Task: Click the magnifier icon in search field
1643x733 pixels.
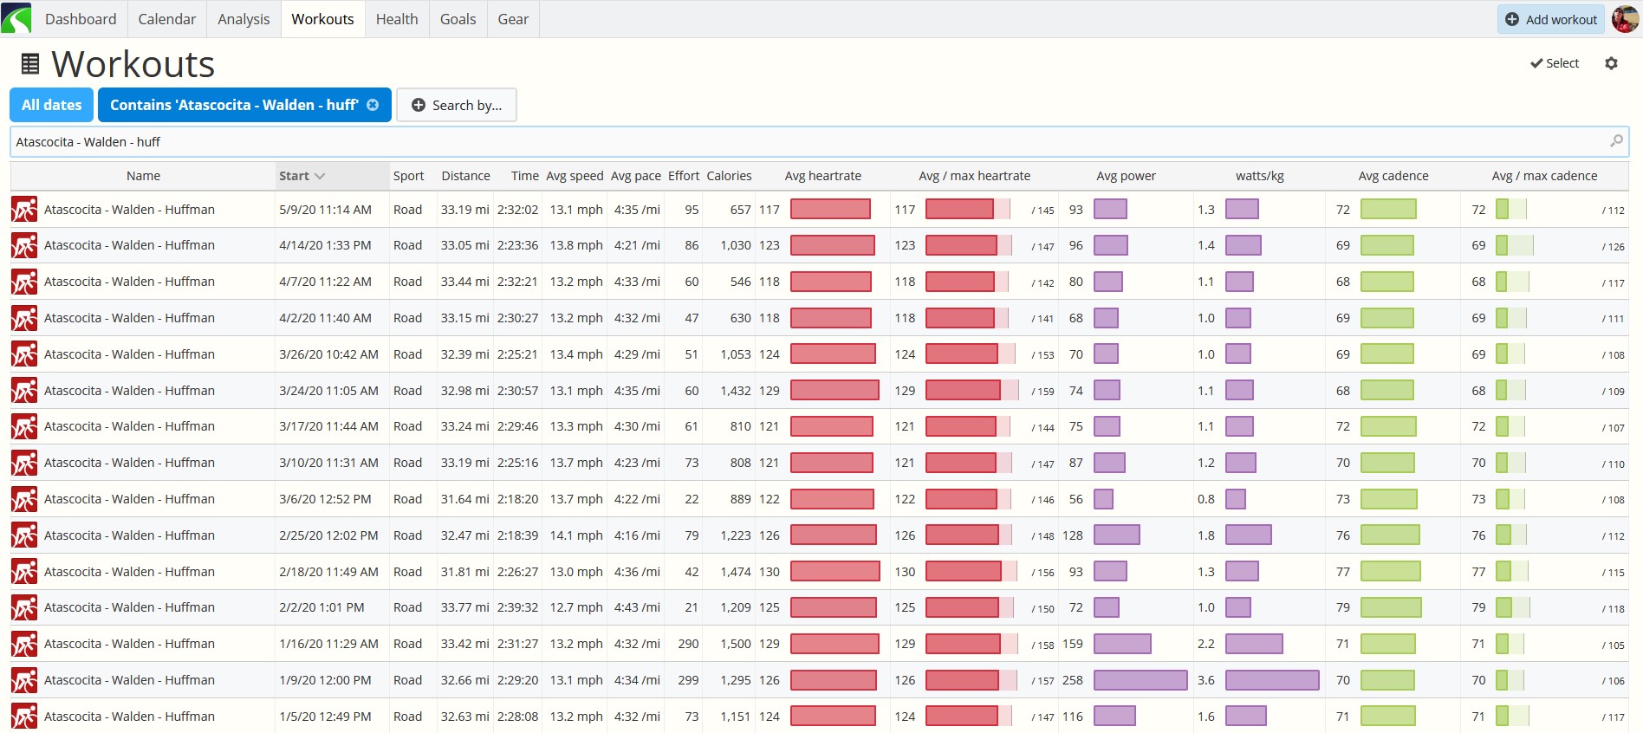Action: point(1616,141)
